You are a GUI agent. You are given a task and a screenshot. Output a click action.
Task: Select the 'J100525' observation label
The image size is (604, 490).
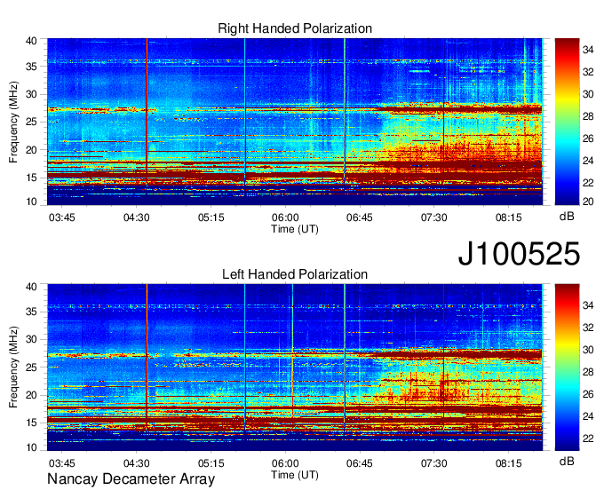(519, 254)
